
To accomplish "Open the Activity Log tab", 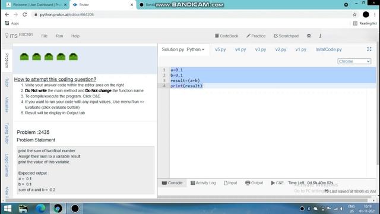I will (203, 182).
